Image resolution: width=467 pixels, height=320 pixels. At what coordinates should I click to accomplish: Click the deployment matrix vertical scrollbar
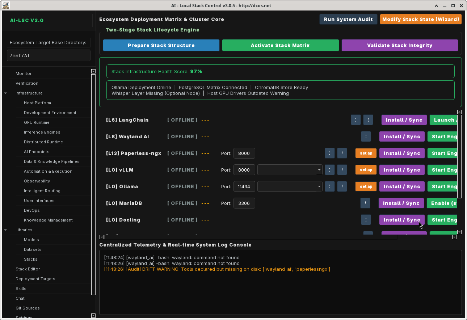click(x=459, y=156)
